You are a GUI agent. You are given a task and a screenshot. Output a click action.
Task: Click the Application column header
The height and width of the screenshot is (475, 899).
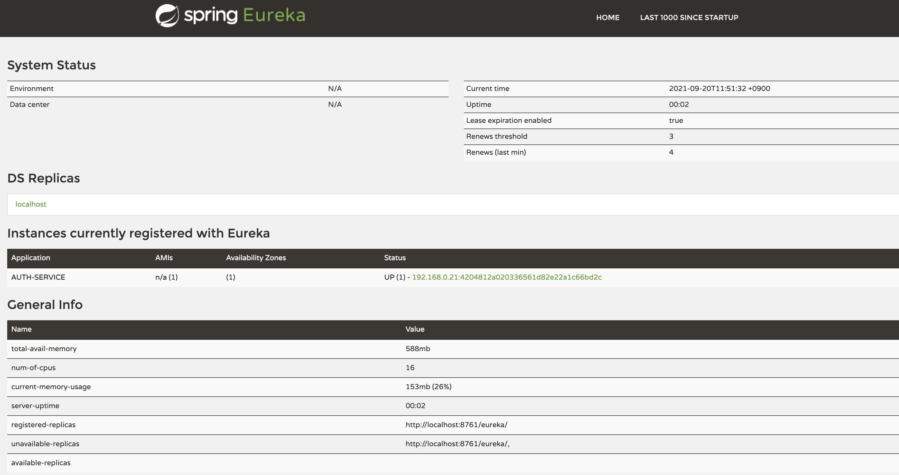click(31, 258)
